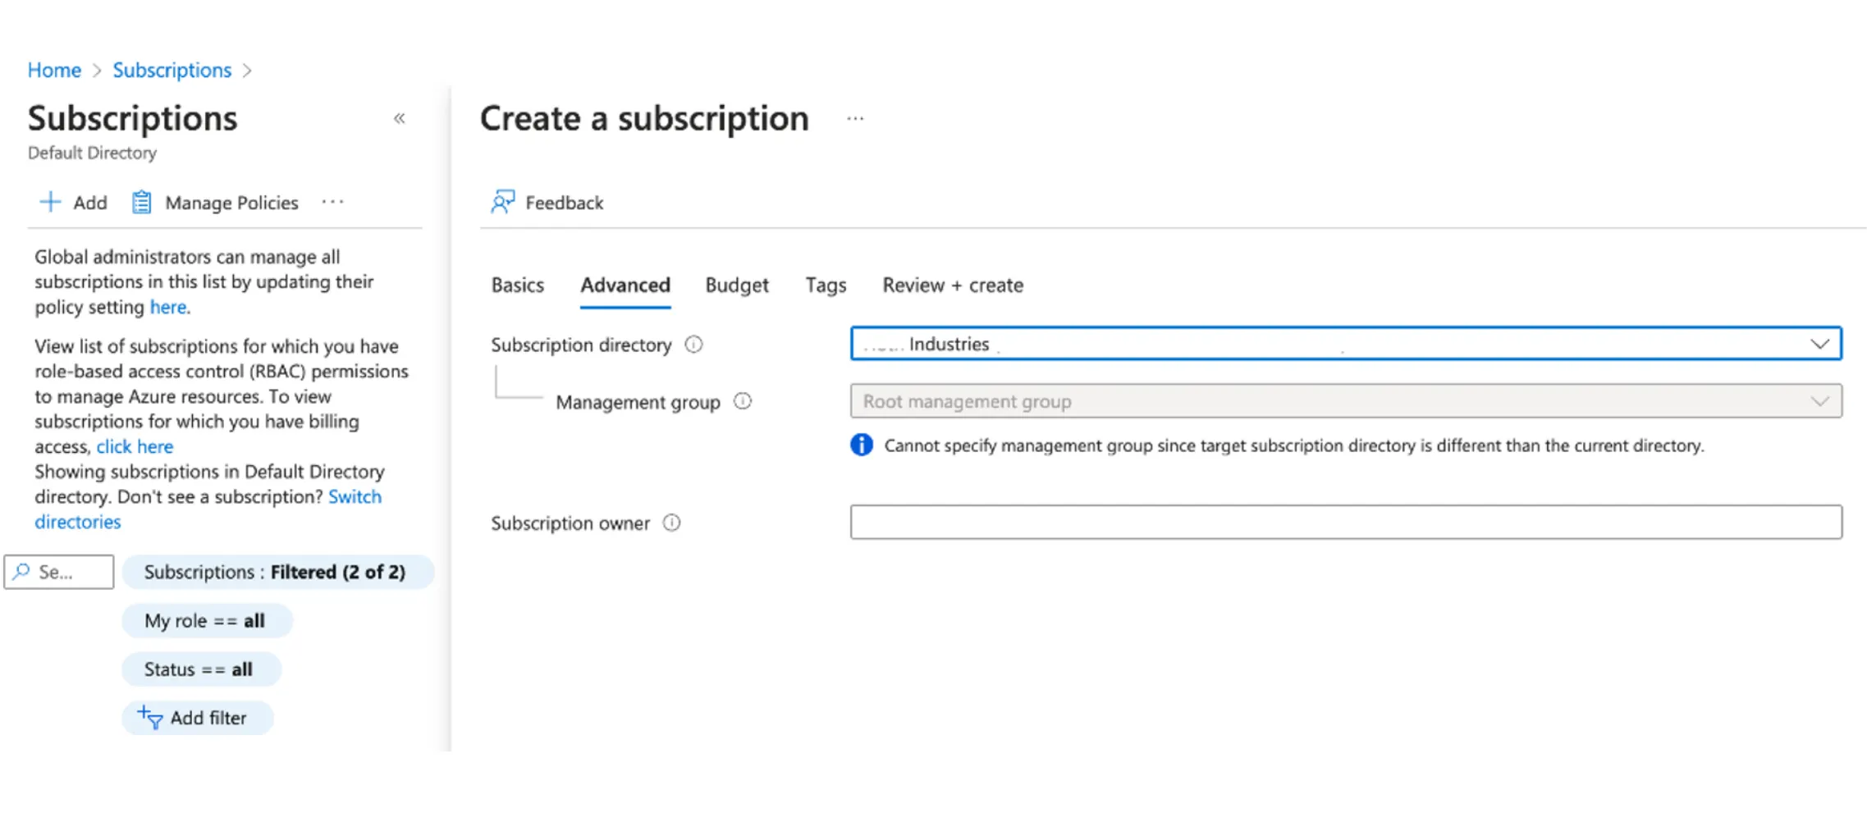Navigate to Subscriptions breadcrumb link
Viewport: 1867px width, 836px height.
pyautogui.click(x=172, y=71)
